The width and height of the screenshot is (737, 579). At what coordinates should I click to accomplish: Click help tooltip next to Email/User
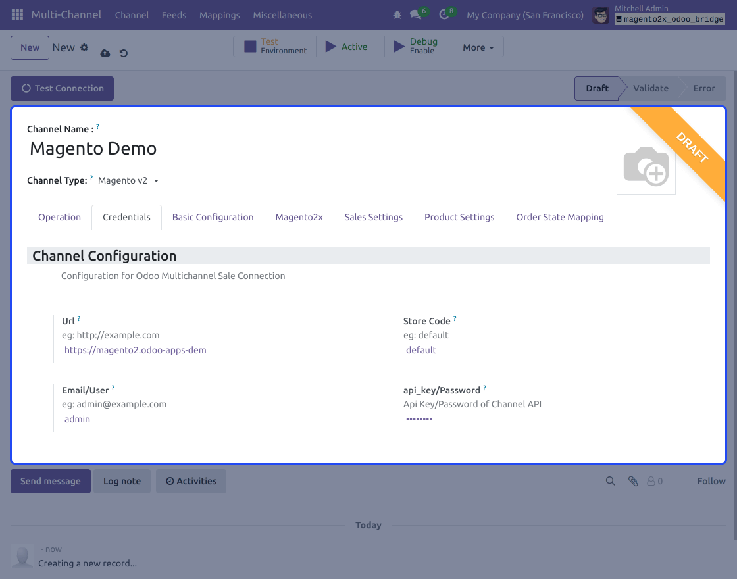(x=113, y=388)
